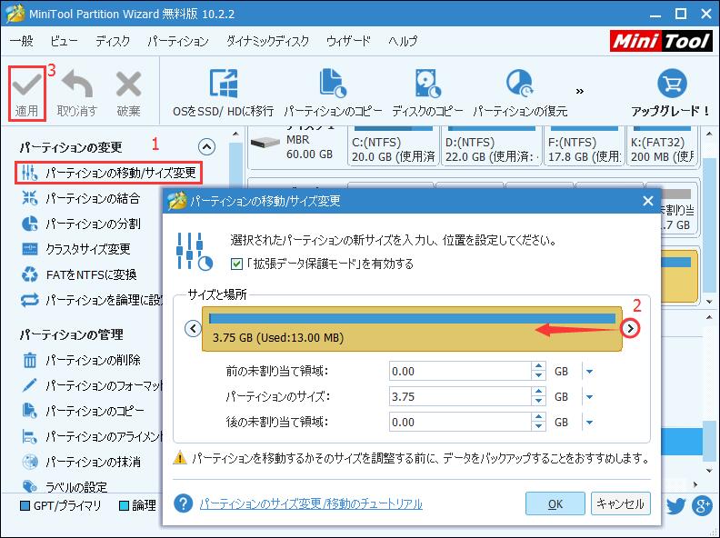This screenshot has height=538, width=720.
Task: Open the ウィザード menu
Action: [x=348, y=41]
